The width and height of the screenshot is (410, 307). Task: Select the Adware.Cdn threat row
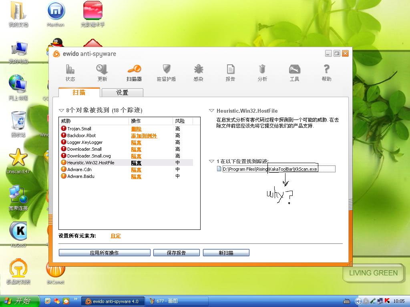click(x=127, y=169)
